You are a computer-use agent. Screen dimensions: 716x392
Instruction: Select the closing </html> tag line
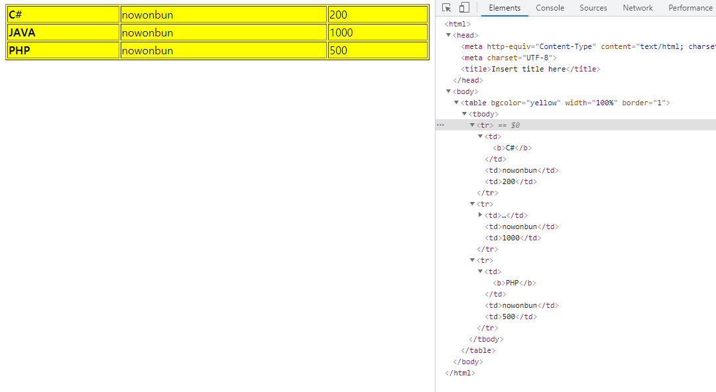point(460,373)
